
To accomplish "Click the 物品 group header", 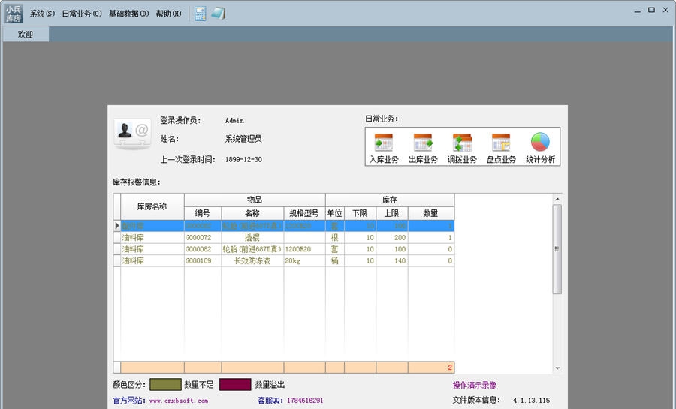I will [255, 200].
